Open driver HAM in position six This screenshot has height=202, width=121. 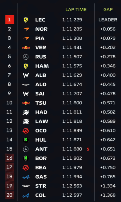coord(42,66)
